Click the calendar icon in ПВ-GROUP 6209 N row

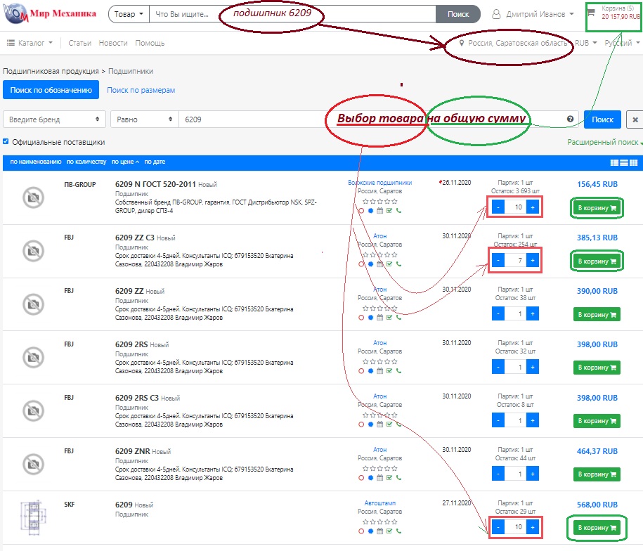[x=379, y=211]
